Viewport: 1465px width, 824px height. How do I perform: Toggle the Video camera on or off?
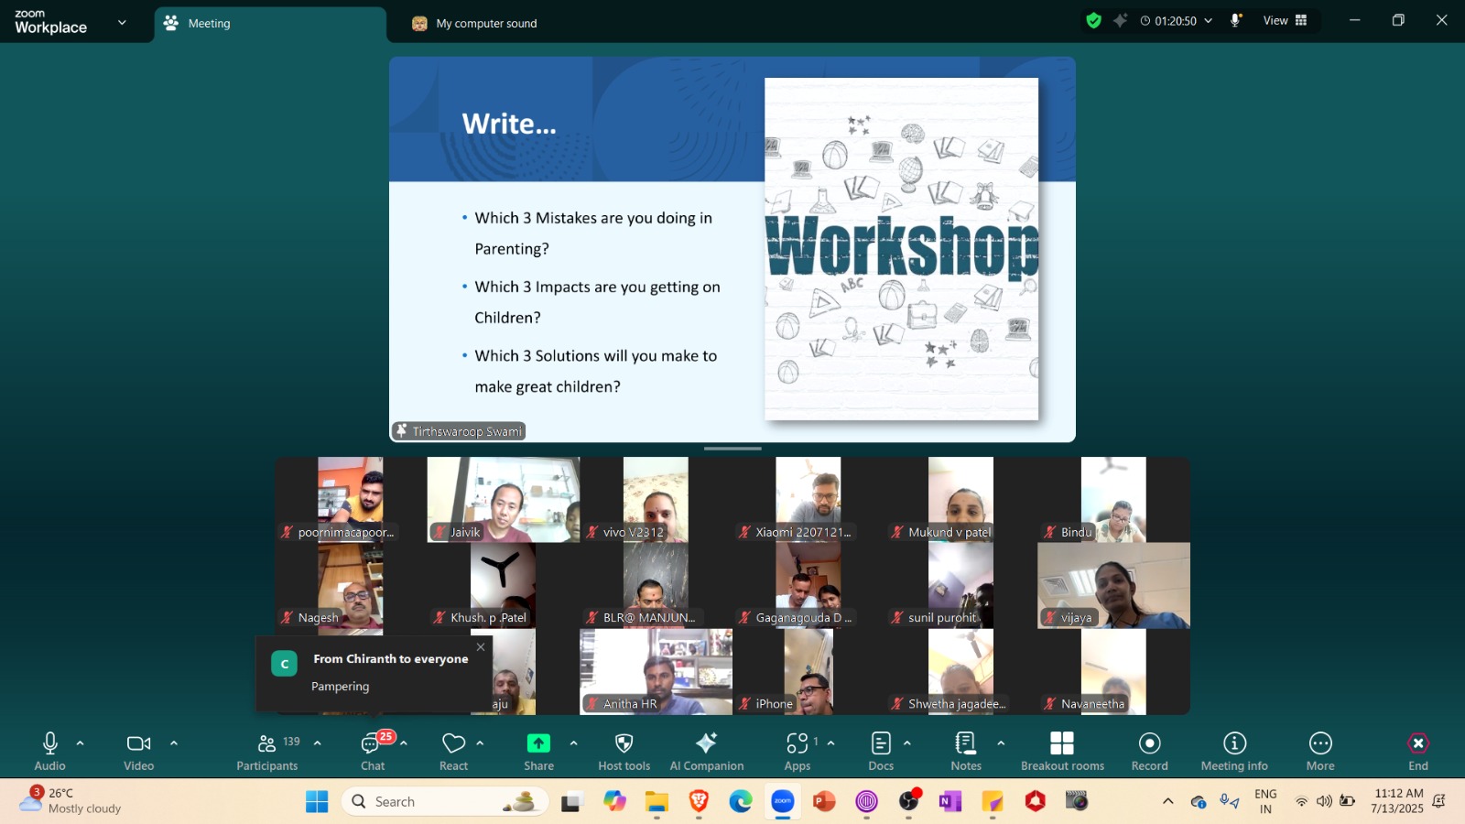138,744
